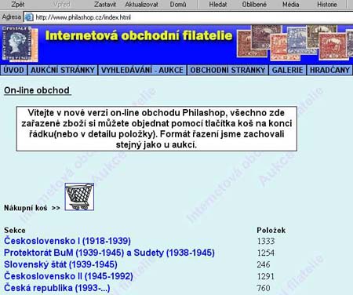This screenshot has height=295, width=353.
Task: Open the Média toolbar button
Action: [290, 5]
